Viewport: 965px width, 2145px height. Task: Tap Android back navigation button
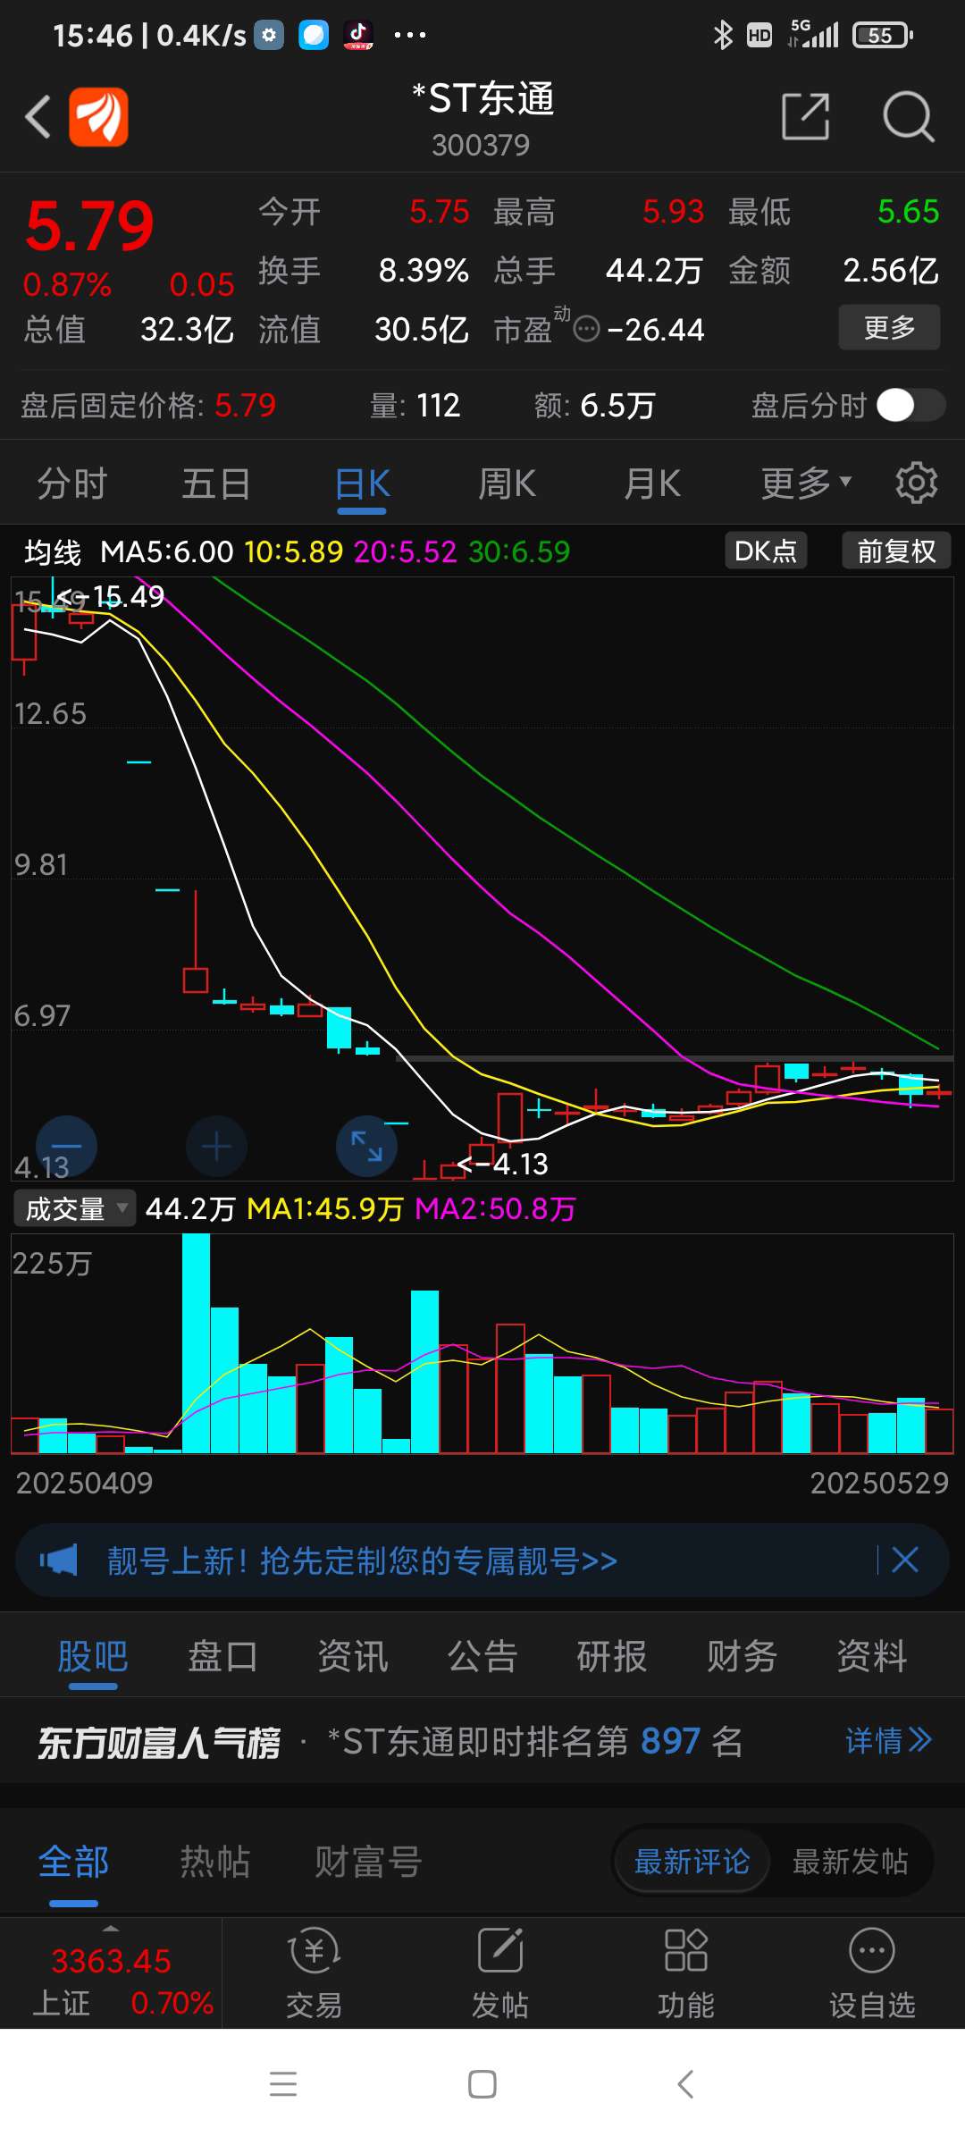point(685,2084)
